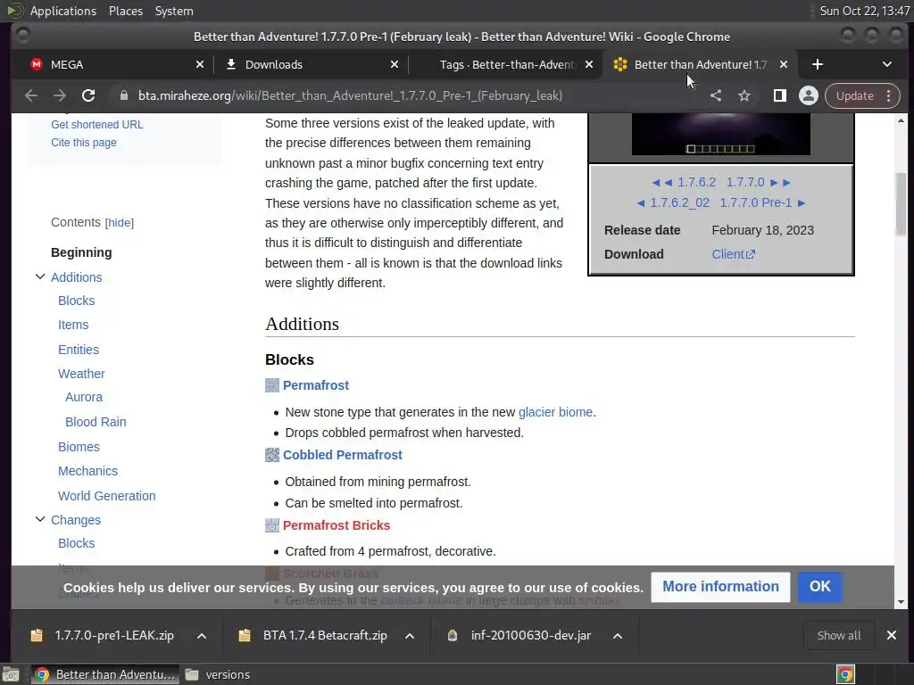Open the version screenshot thumbnail in infobox

click(721, 134)
